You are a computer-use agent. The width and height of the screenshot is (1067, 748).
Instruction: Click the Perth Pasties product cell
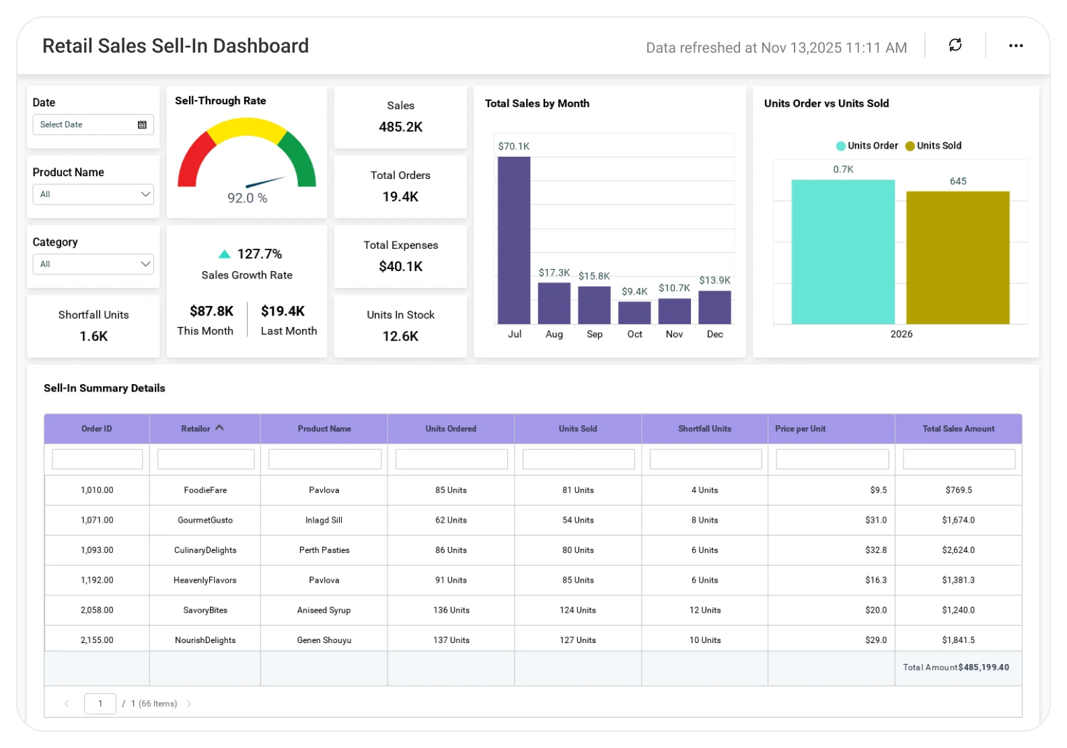324,550
